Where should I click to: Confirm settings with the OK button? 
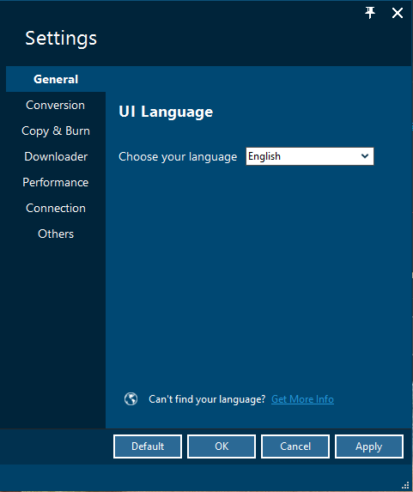point(222,446)
